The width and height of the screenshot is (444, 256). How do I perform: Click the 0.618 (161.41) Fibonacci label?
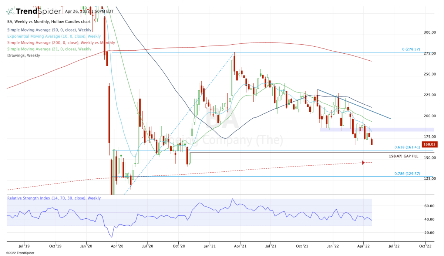click(407, 147)
